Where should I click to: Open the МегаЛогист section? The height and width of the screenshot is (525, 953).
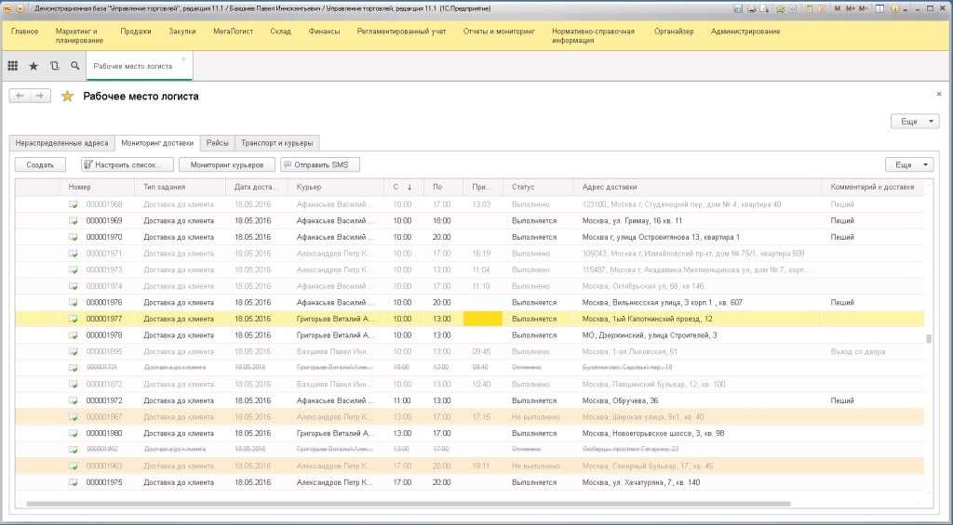[234, 31]
